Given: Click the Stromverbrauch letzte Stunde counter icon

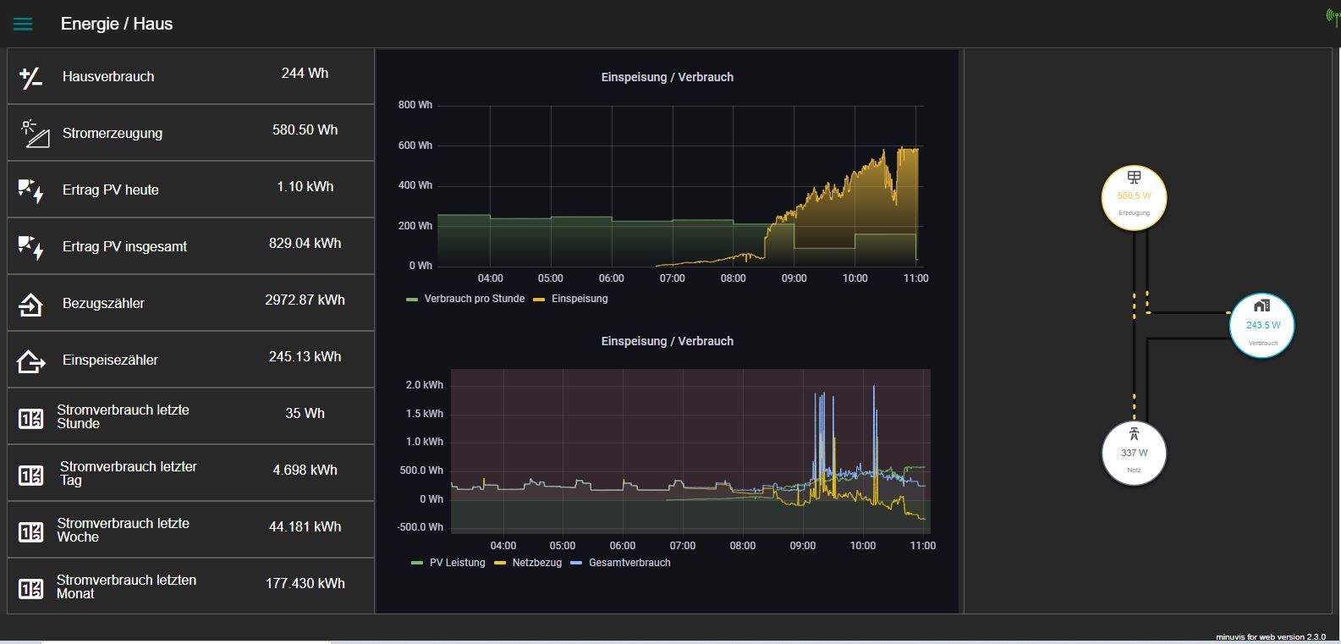Looking at the screenshot, I should [30, 418].
